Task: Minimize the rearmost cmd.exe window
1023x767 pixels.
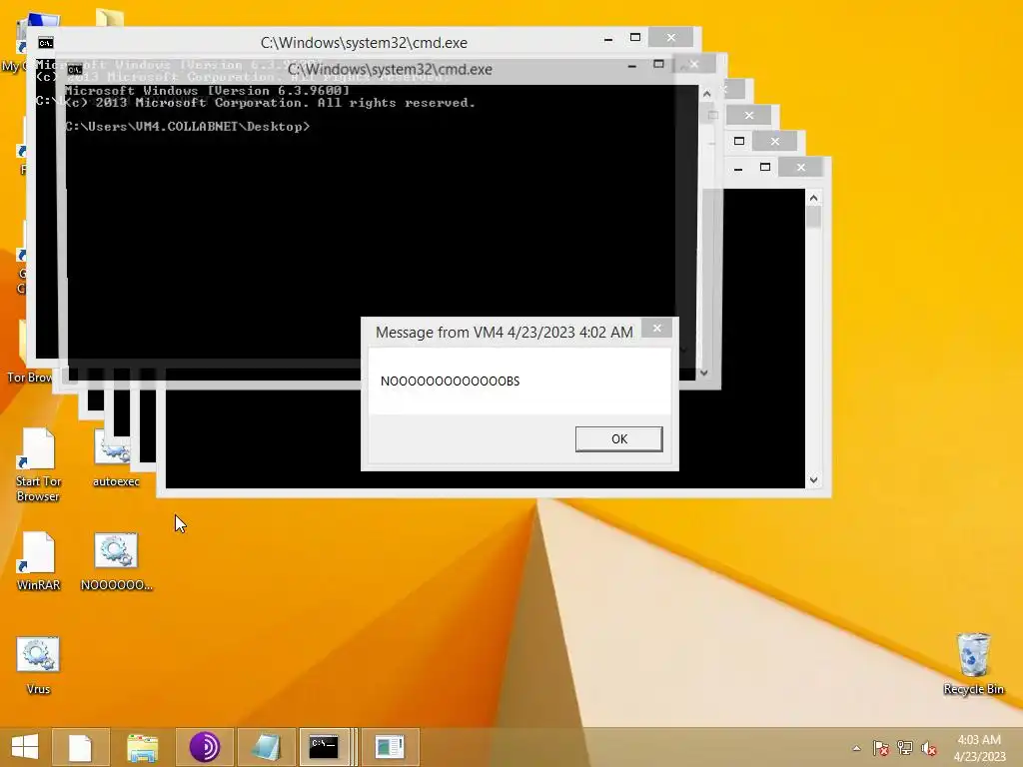Action: pos(608,39)
